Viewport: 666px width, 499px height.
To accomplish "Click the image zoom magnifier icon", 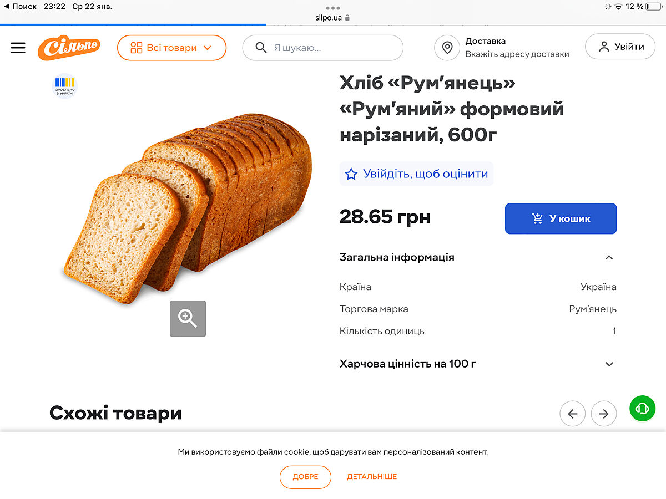I will click(x=188, y=318).
